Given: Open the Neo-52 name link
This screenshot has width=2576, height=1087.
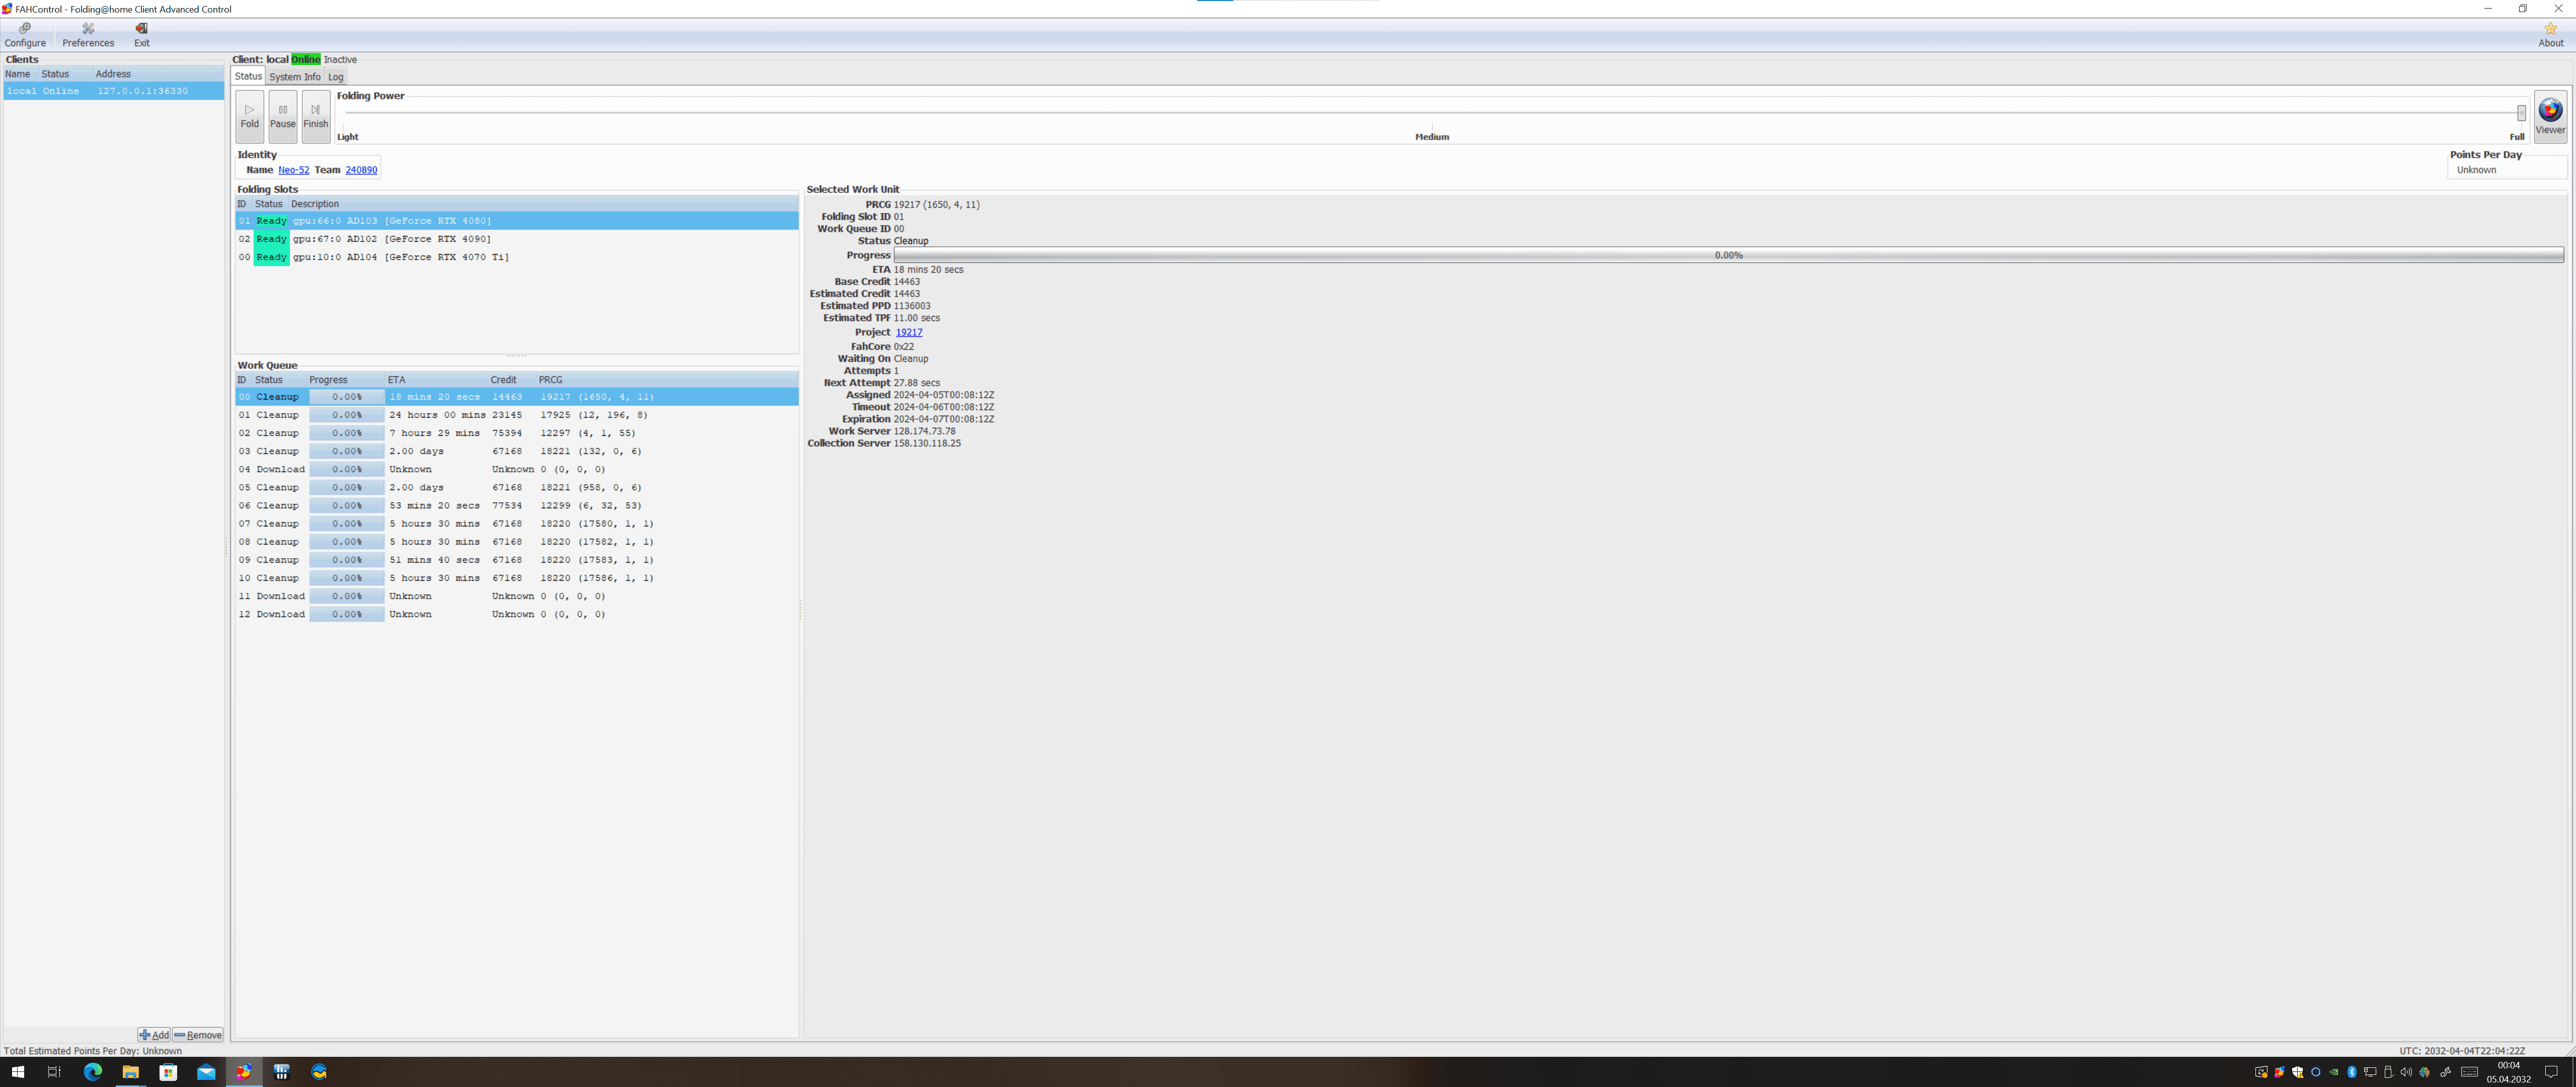Looking at the screenshot, I should click(x=293, y=170).
